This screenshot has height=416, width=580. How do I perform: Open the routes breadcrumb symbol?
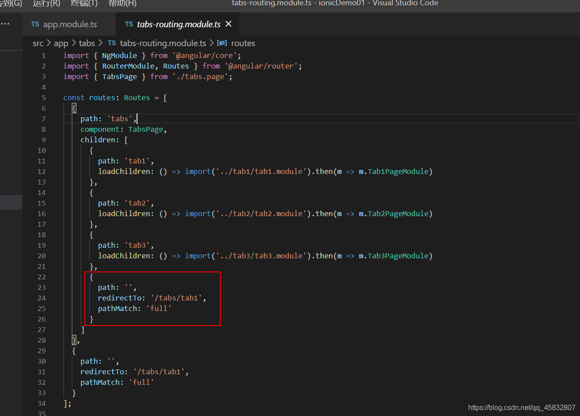[243, 43]
